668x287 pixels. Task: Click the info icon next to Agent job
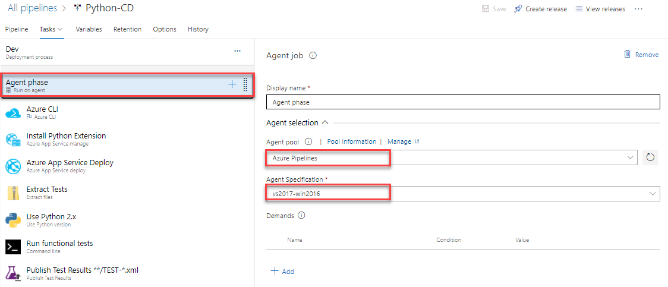[x=313, y=55]
